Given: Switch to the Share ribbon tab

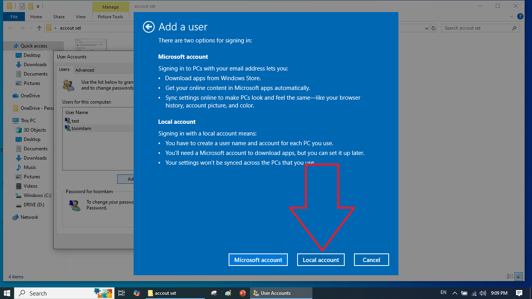Looking at the screenshot, I should coord(59,17).
